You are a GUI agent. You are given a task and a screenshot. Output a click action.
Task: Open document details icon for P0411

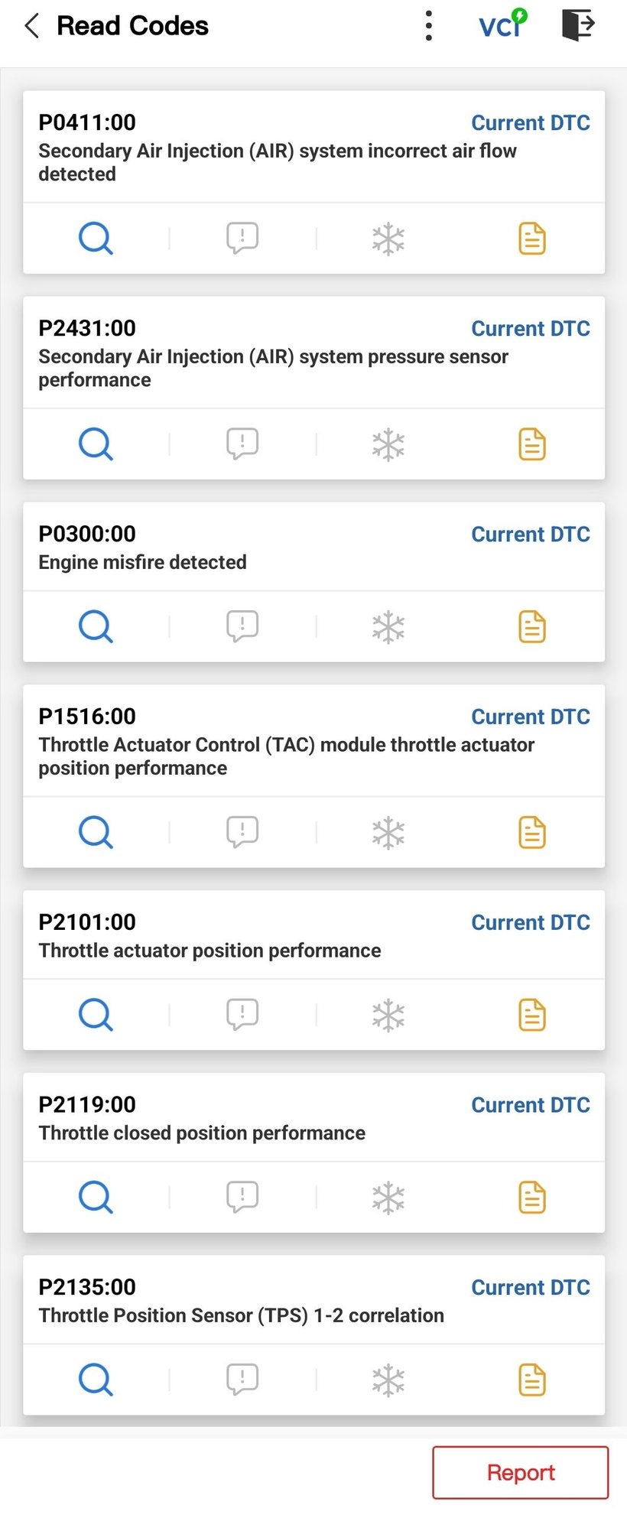[x=532, y=239]
